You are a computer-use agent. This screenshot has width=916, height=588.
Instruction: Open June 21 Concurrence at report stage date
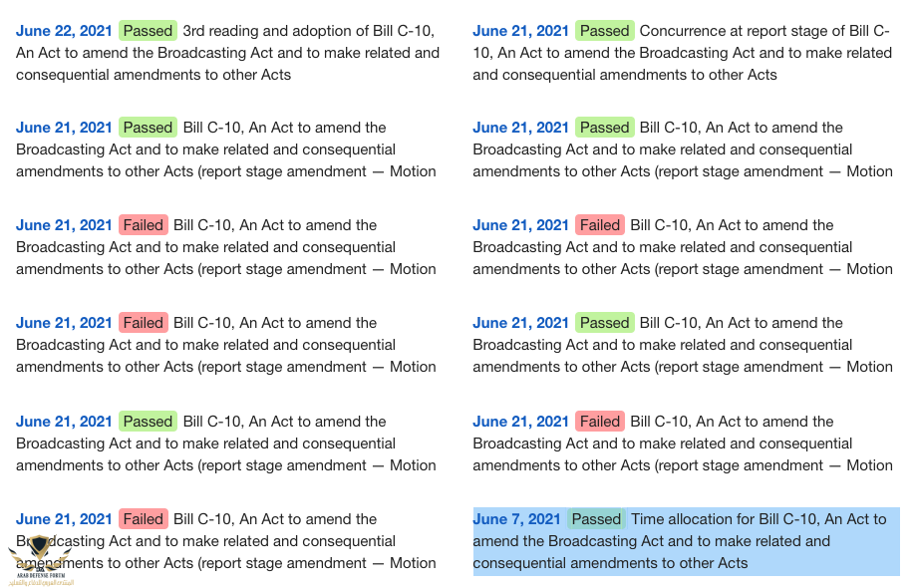point(520,31)
